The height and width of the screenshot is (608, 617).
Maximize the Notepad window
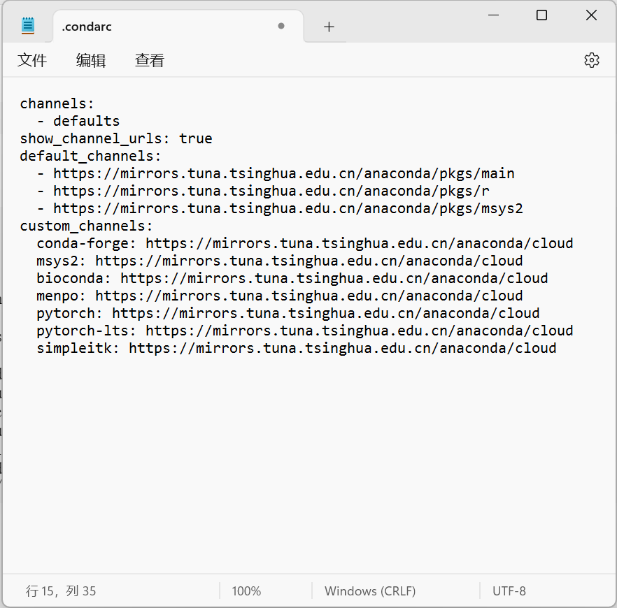(541, 15)
